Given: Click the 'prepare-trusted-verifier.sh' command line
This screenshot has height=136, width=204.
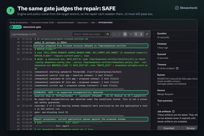Looking at the screenshot, I should (61, 39).
